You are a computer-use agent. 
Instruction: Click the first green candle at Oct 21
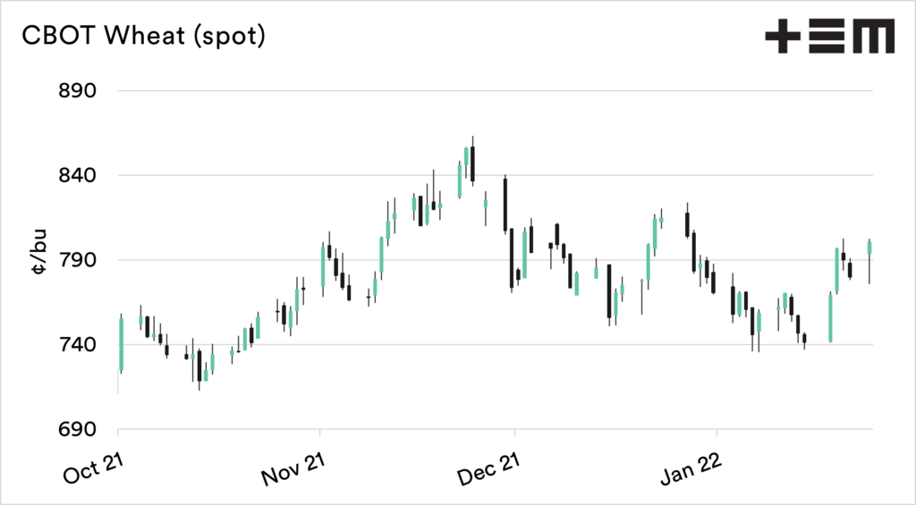click(x=121, y=344)
